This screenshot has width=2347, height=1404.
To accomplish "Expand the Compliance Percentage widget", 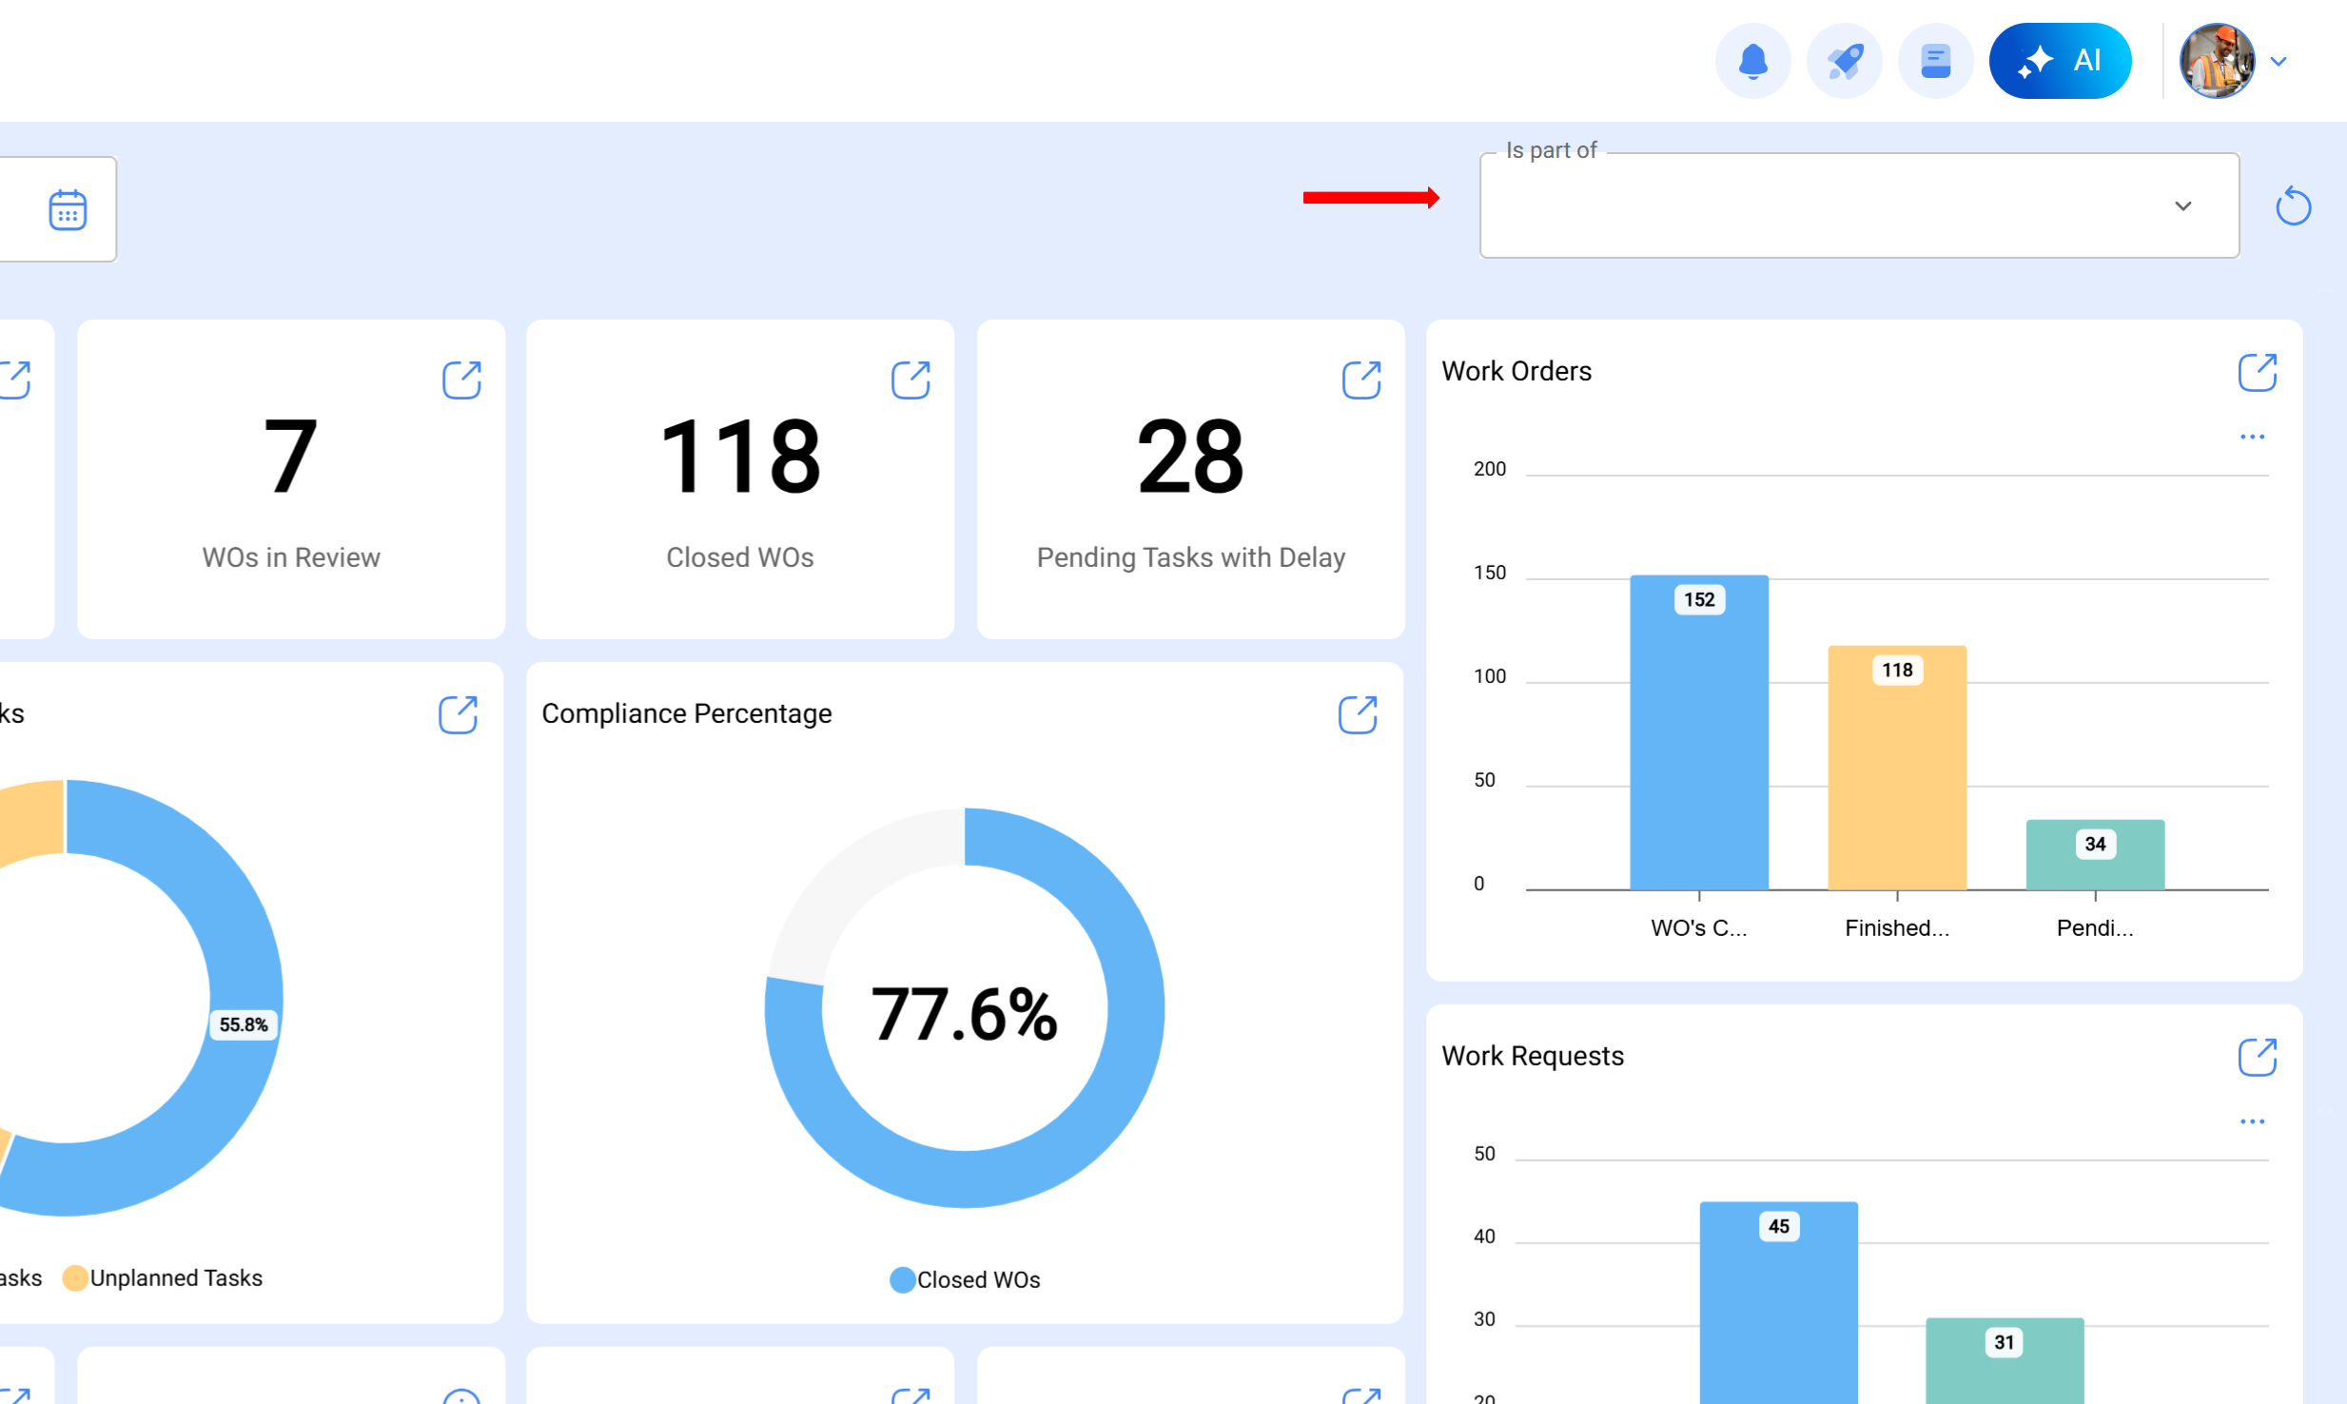I will coord(1358,714).
